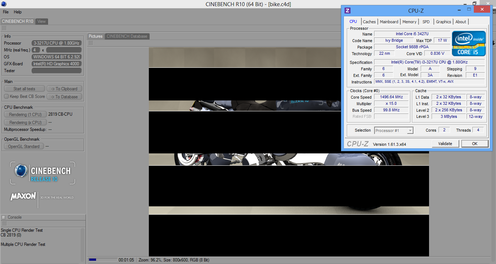Screen dimensions: 496x264
Task: Open the Processor #1 selection dropdown
Action: click(x=394, y=131)
